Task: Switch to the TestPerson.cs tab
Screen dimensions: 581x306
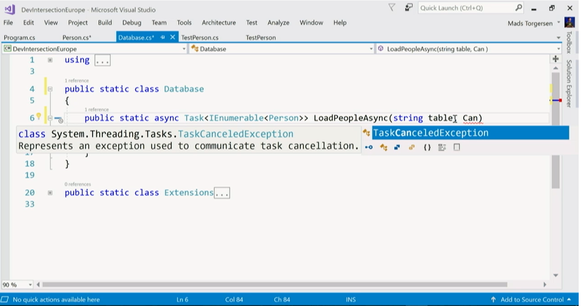Action: pos(200,37)
